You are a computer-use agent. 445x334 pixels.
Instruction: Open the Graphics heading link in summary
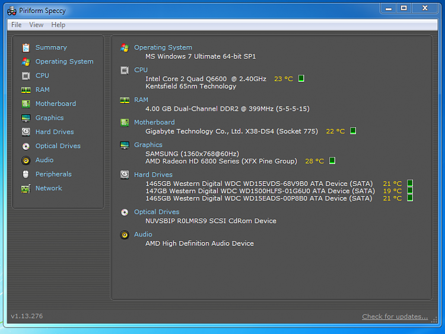(148, 144)
